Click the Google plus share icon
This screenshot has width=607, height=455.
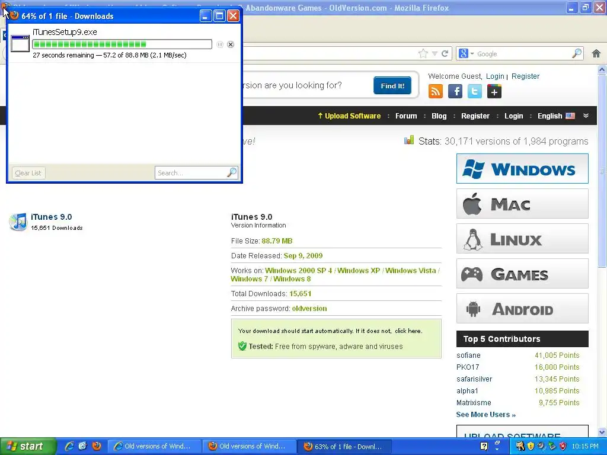(x=494, y=92)
